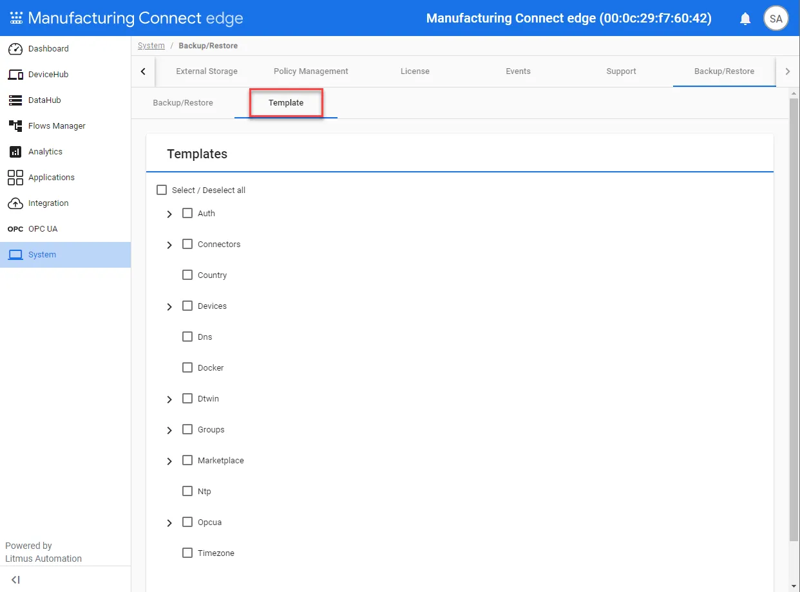Screen dimensions: 800x592
Task: Follow the System breadcrumb link
Action: click(x=151, y=46)
